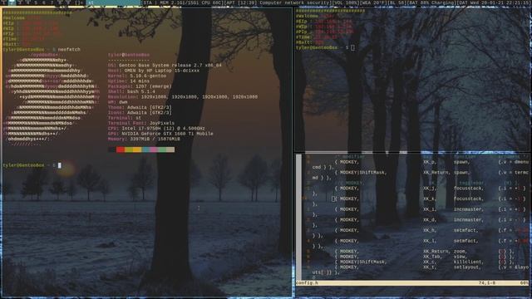
Task: Click the typed 'neofetch' command text
Action: (69, 50)
